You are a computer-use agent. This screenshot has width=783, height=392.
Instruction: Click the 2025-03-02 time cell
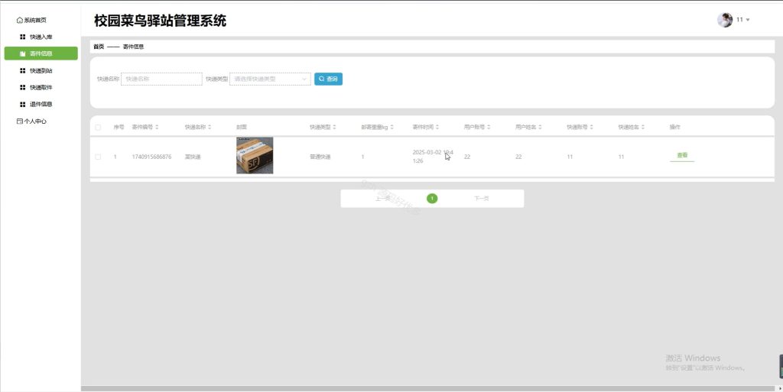click(433, 157)
